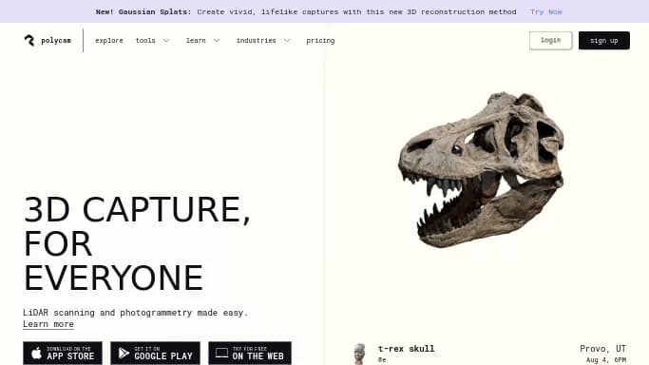
Task: Expand the industries dropdown chevron
Action: (x=287, y=41)
